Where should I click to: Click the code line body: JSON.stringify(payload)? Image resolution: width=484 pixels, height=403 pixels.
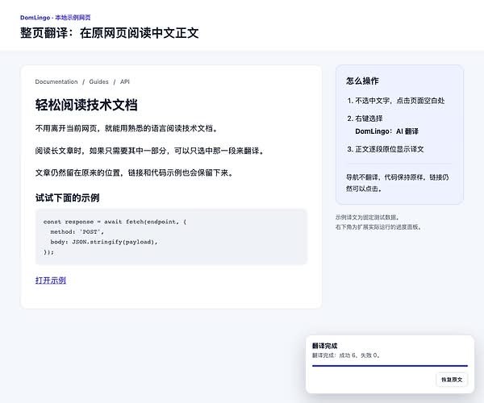point(104,242)
